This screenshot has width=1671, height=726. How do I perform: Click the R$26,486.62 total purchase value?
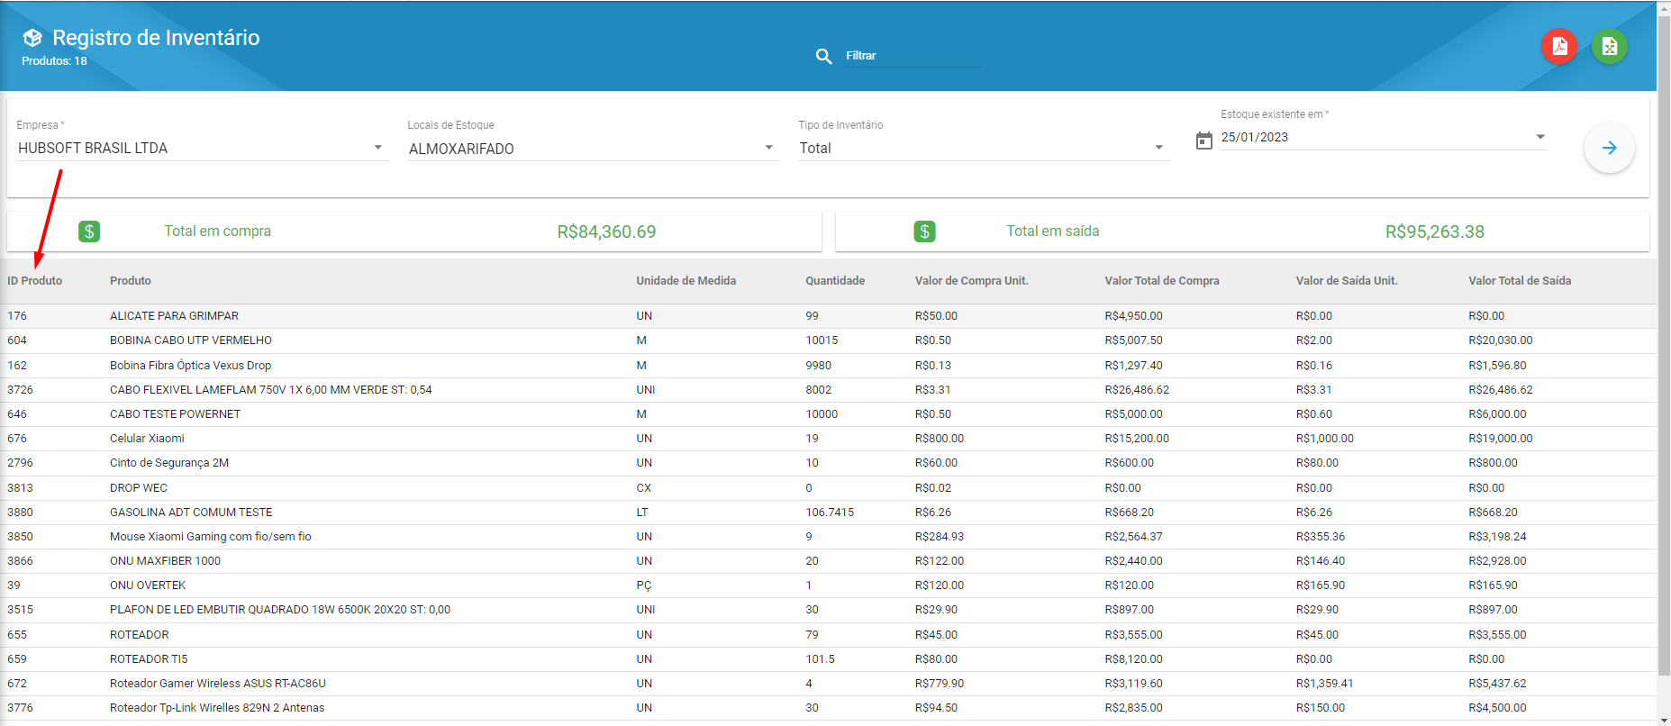click(1137, 390)
